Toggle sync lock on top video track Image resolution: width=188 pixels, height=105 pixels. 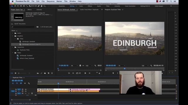tap(23, 90)
